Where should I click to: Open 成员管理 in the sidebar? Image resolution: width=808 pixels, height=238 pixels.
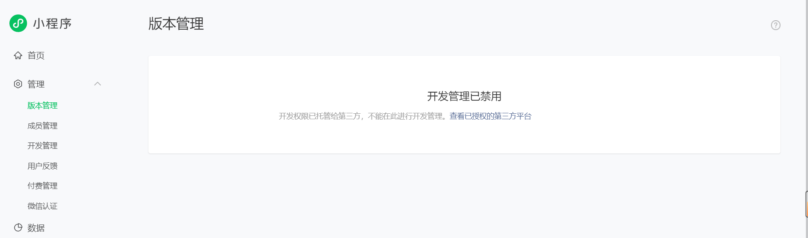(x=42, y=126)
